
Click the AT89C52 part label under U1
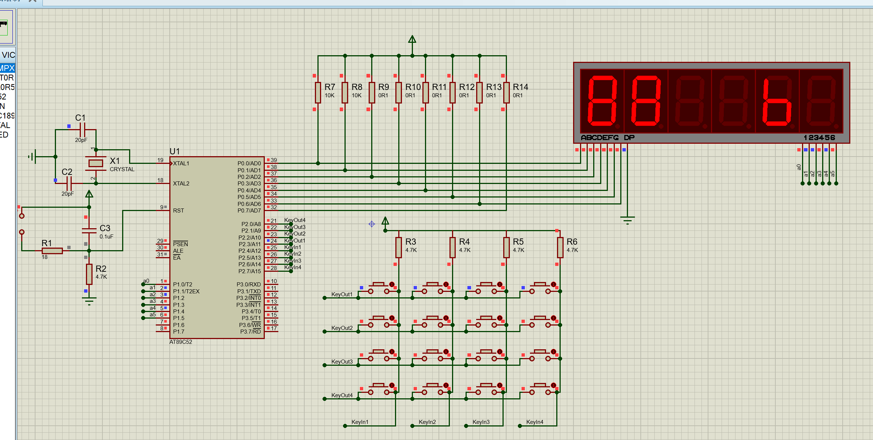(181, 342)
